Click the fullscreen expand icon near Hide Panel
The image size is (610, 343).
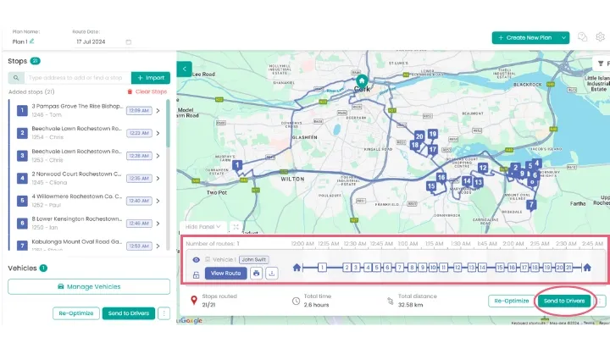coord(236,227)
